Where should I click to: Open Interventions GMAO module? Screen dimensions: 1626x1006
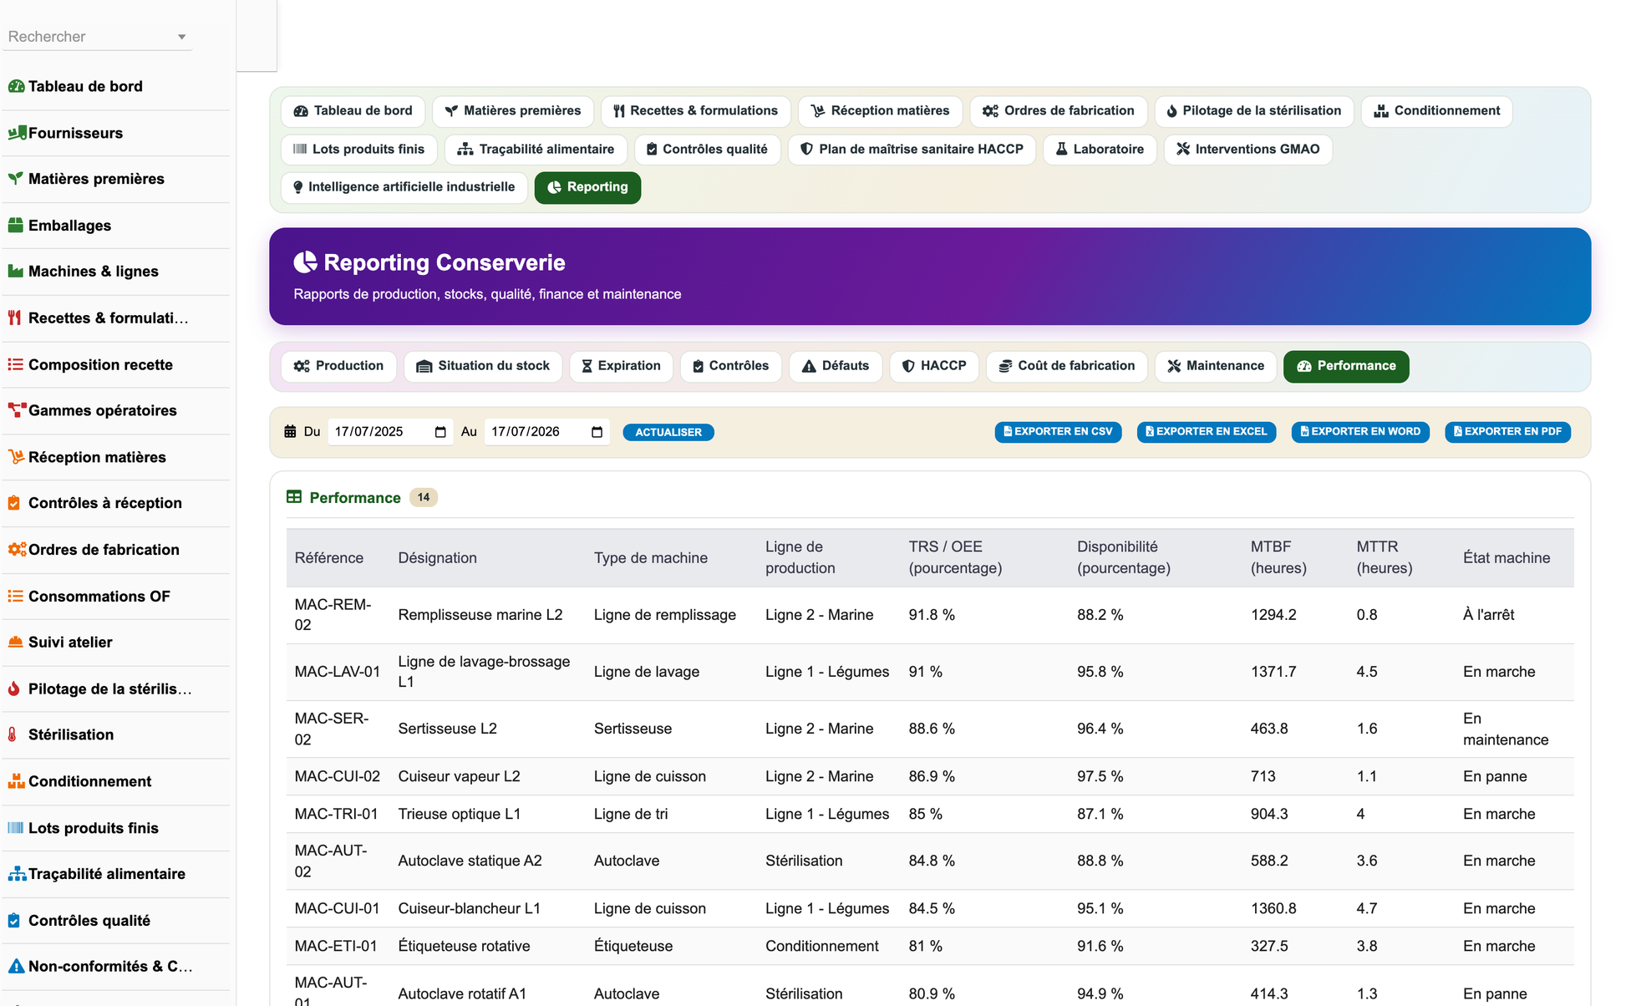tap(1248, 150)
